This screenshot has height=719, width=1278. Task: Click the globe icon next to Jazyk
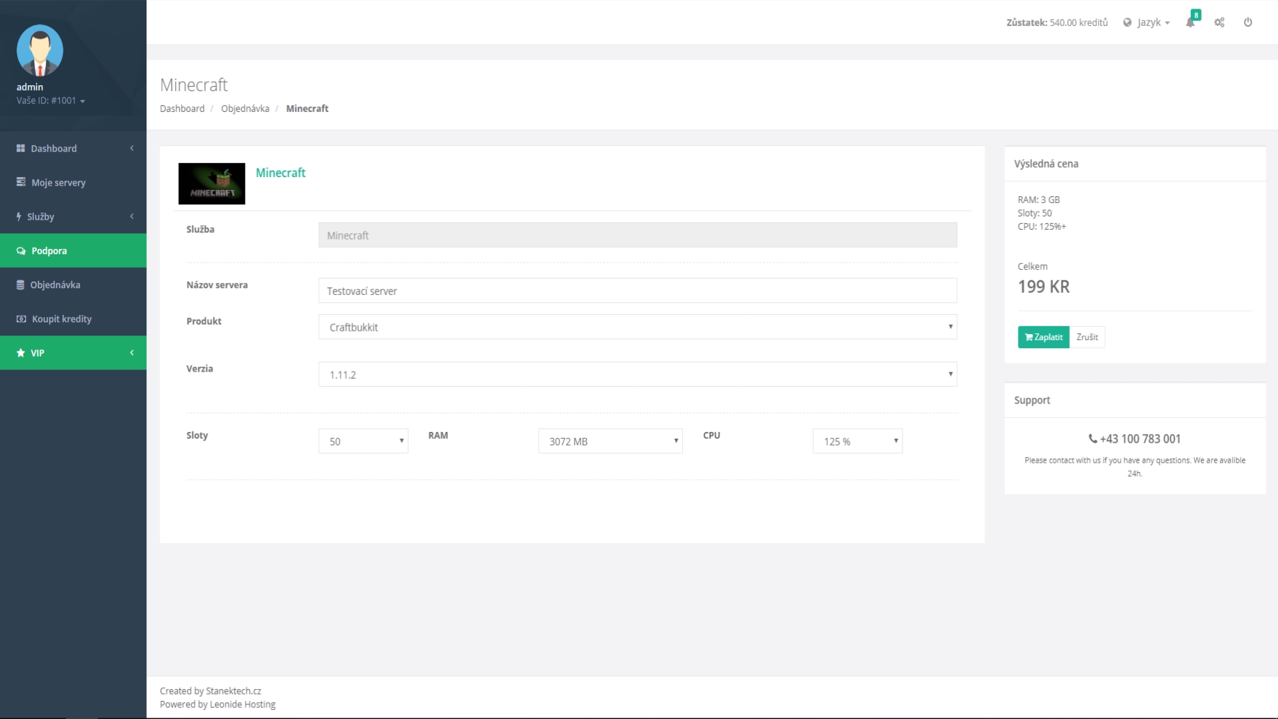tap(1128, 23)
